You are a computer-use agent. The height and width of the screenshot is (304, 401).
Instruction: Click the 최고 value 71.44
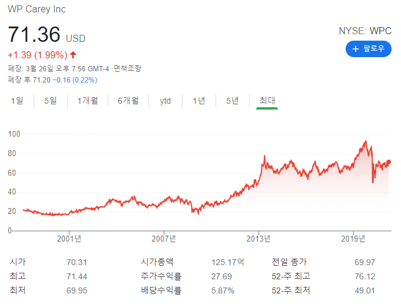[x=77, y=276]
